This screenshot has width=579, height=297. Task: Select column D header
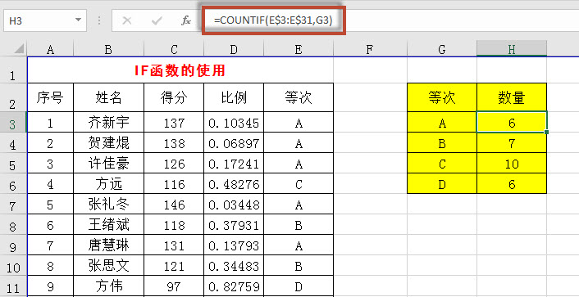(x=234, y=49)
